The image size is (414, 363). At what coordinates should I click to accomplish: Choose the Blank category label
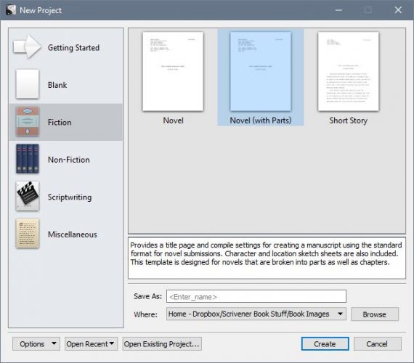click(x=57, y=85)
